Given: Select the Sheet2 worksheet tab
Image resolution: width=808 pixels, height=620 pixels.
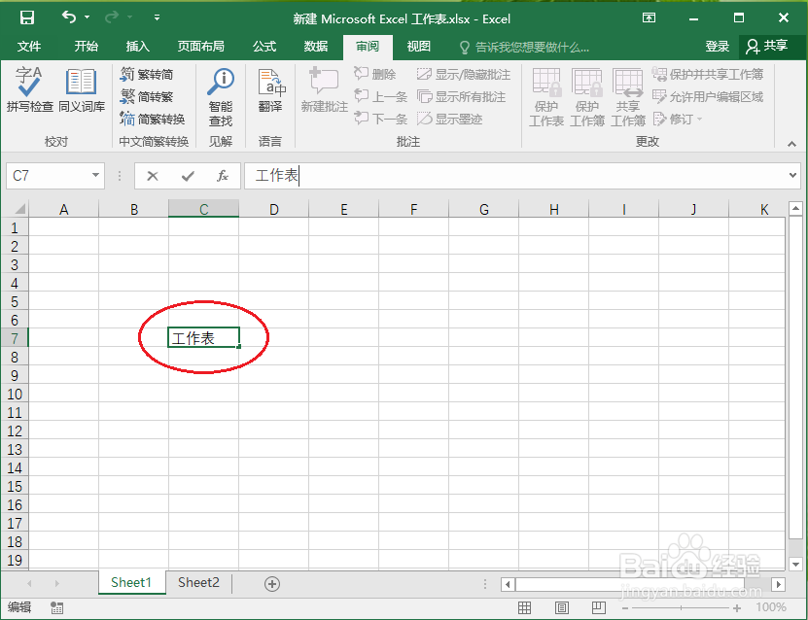Looking at the screenshot, I should (x=198, y=582).
